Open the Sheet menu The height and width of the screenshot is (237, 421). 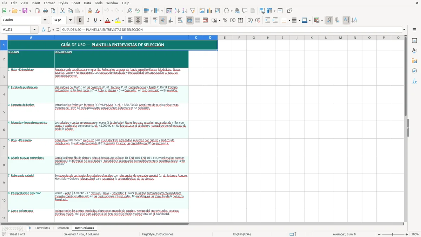click(76, 3)
